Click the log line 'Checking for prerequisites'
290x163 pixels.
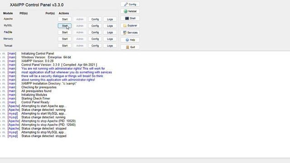click(39, 87)
